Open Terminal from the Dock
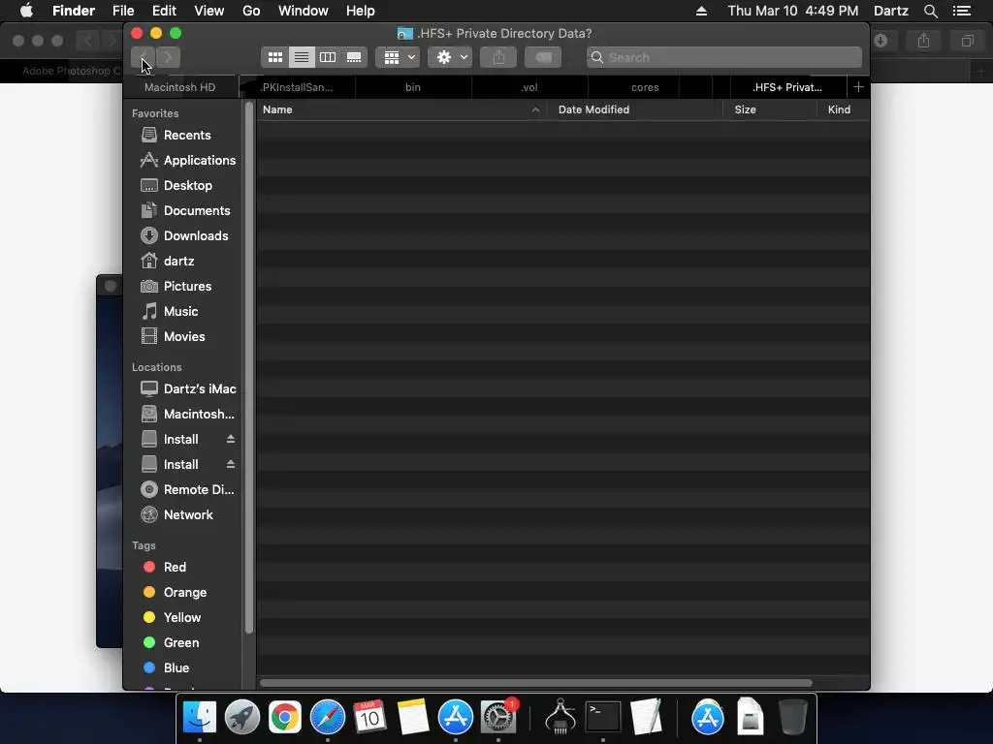 pos(603,718)
